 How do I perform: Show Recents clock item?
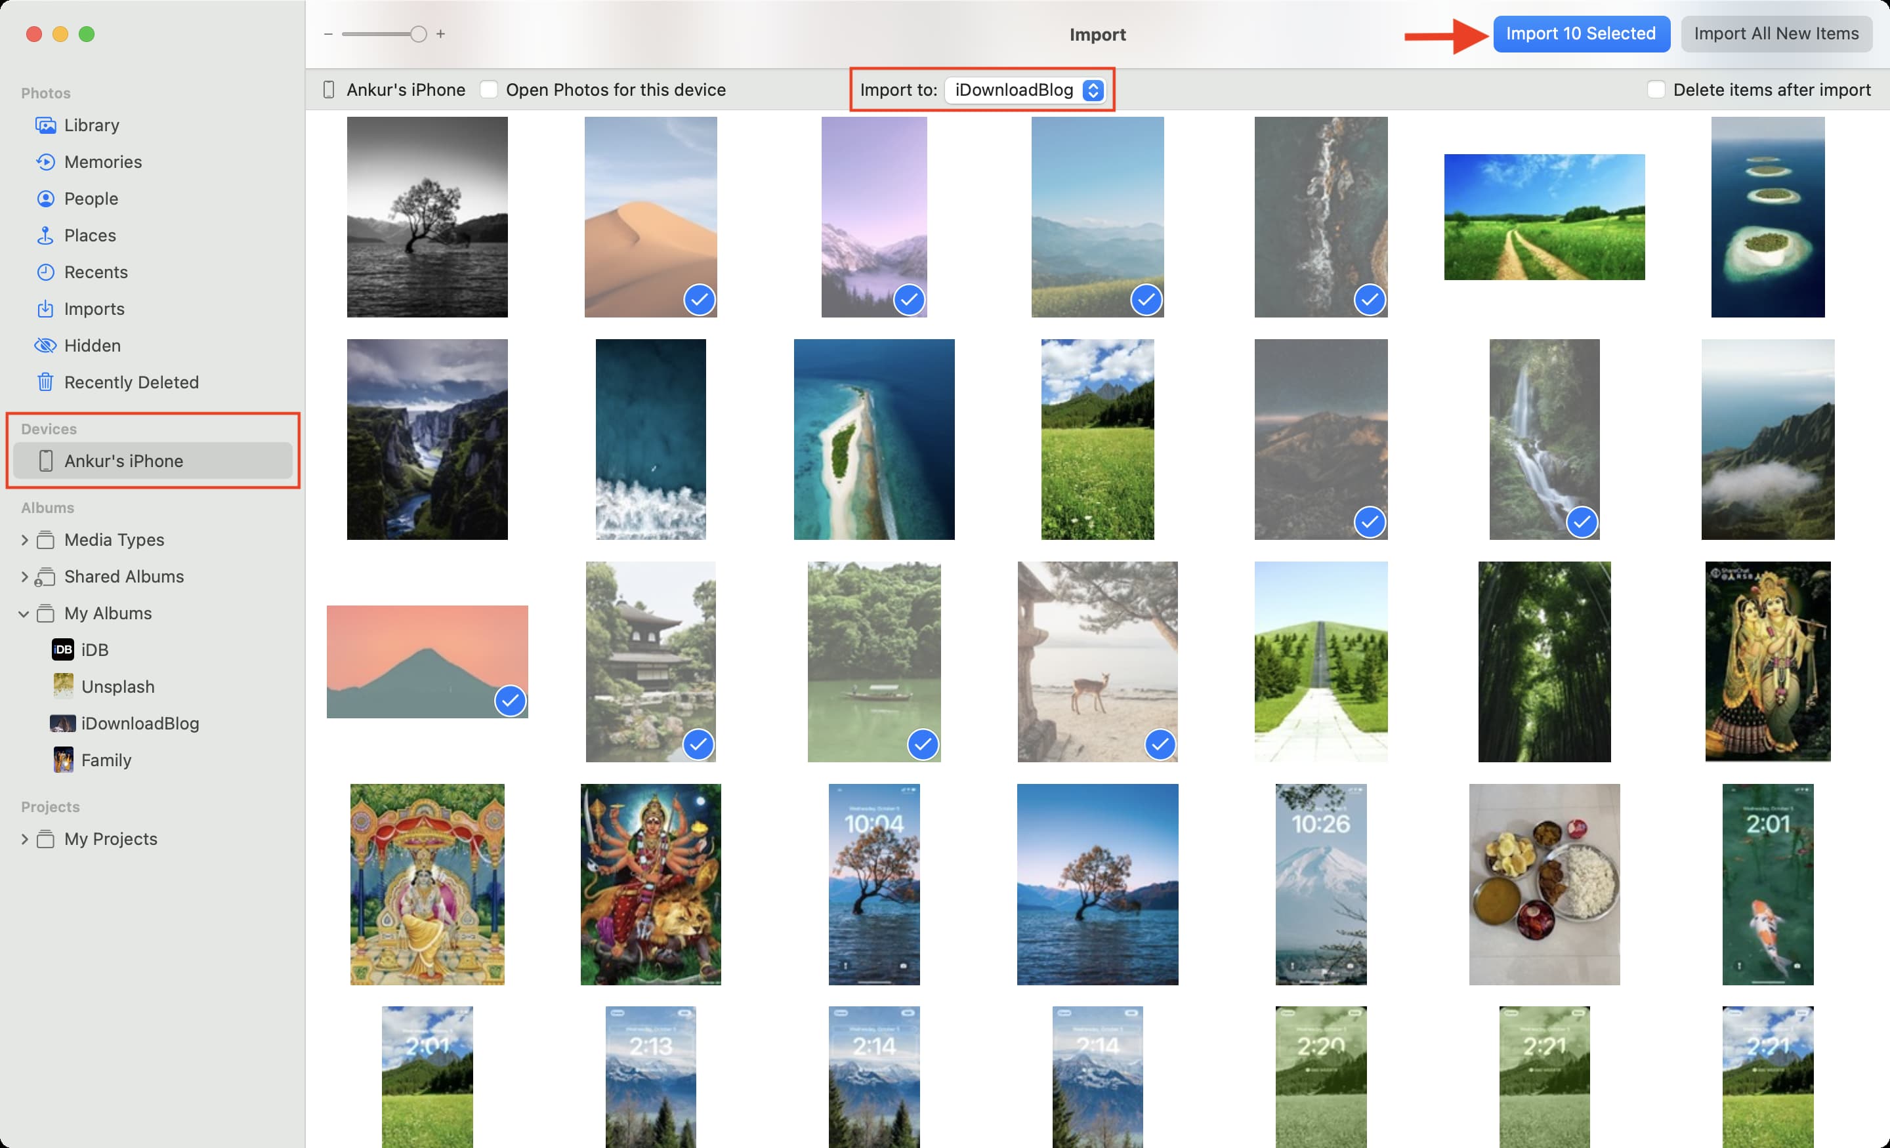(46, 272)
